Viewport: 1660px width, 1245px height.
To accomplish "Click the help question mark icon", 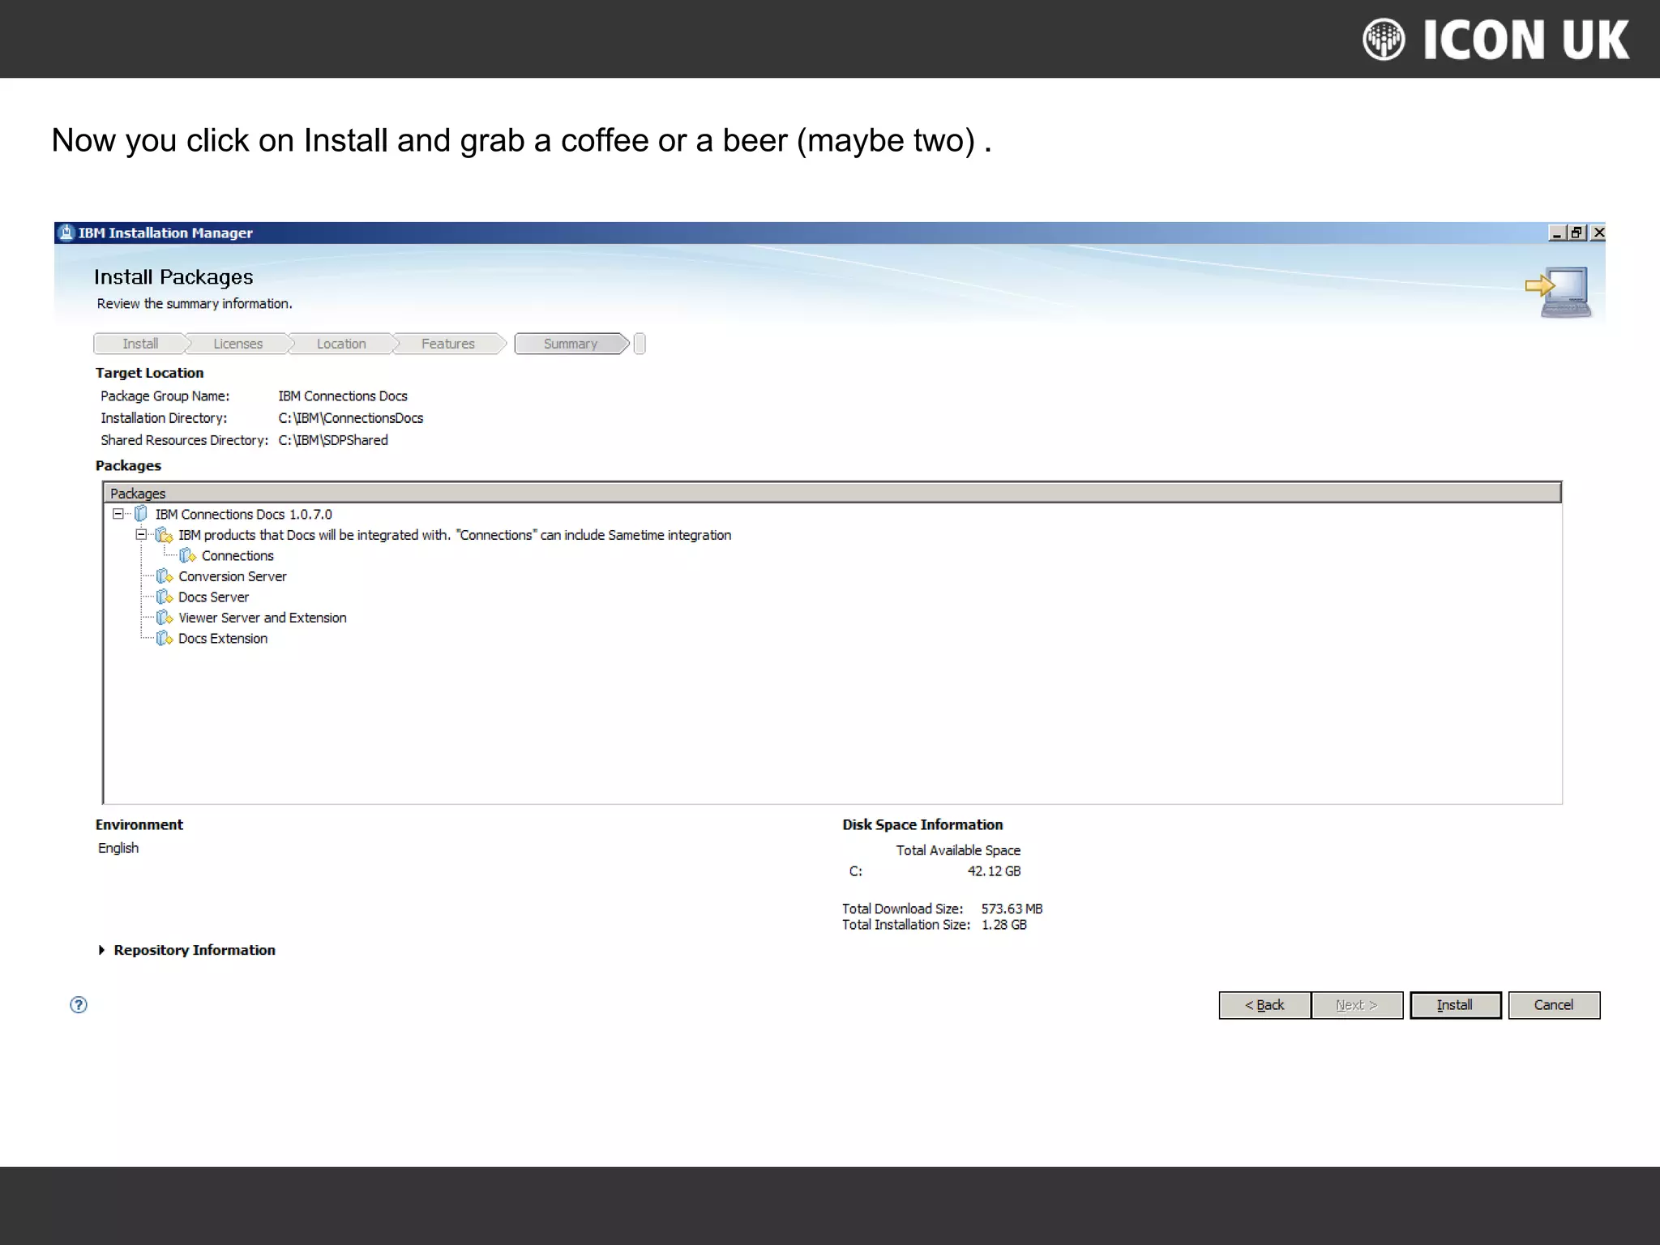I will [79, 1005].
